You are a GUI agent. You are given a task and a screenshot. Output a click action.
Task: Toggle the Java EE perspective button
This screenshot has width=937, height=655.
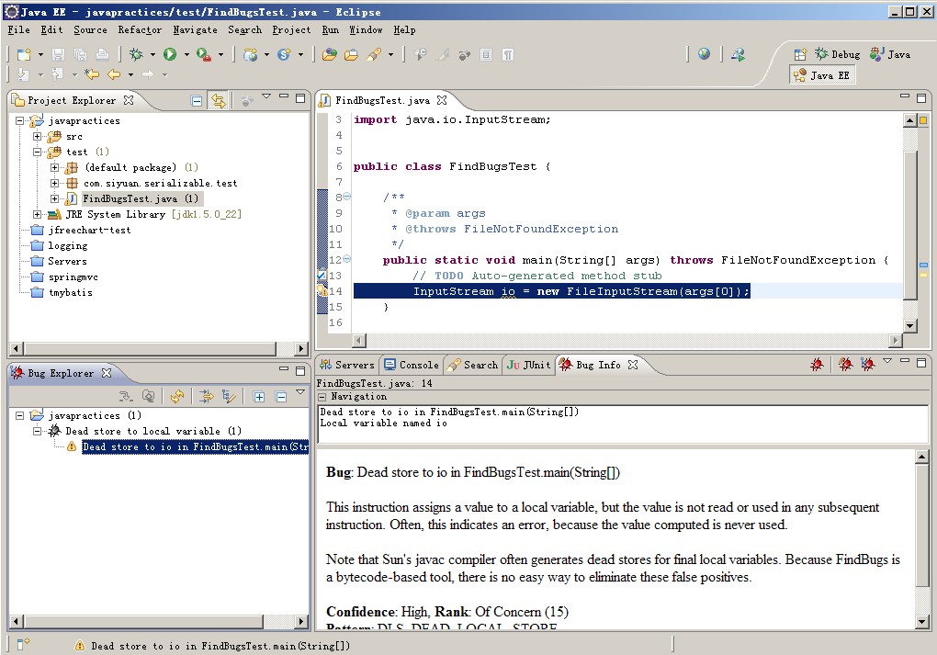[x=820, y=74]
